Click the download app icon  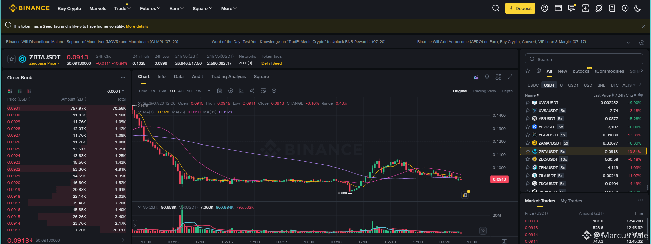pyautogui.click(x=585, y=8)
